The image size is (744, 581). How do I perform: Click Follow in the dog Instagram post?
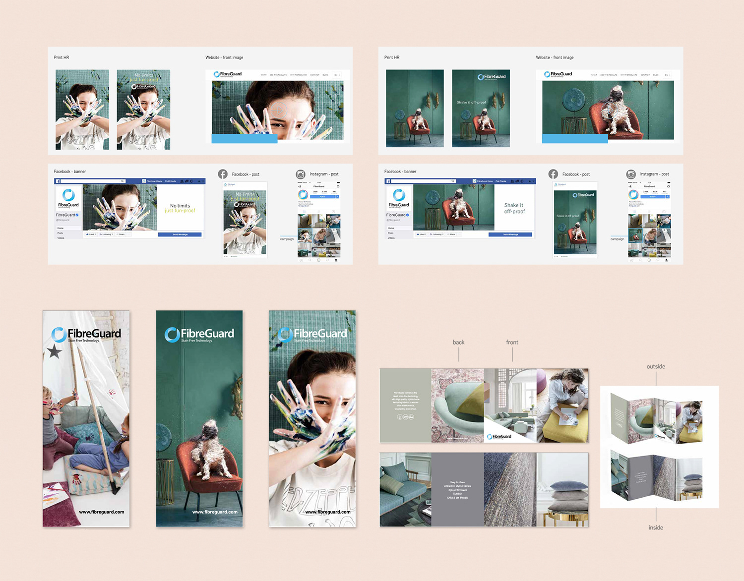coord(652,197)
